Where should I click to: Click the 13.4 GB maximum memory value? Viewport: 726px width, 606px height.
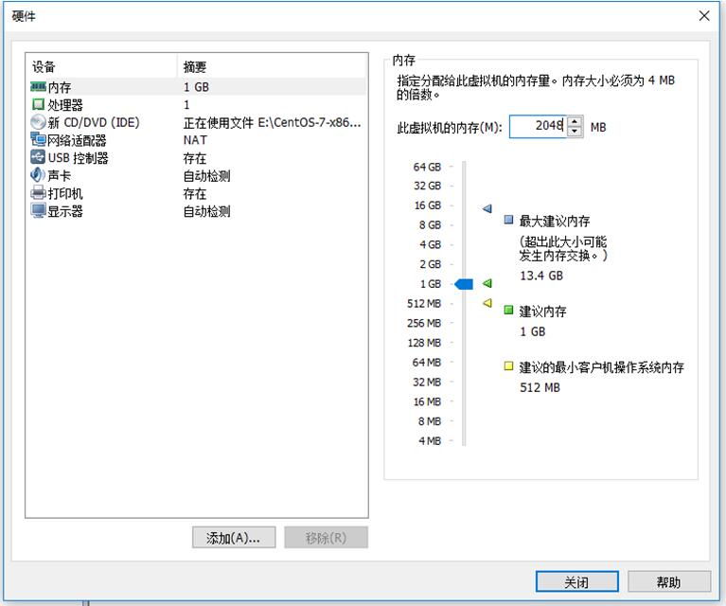[x=541, y=276]
